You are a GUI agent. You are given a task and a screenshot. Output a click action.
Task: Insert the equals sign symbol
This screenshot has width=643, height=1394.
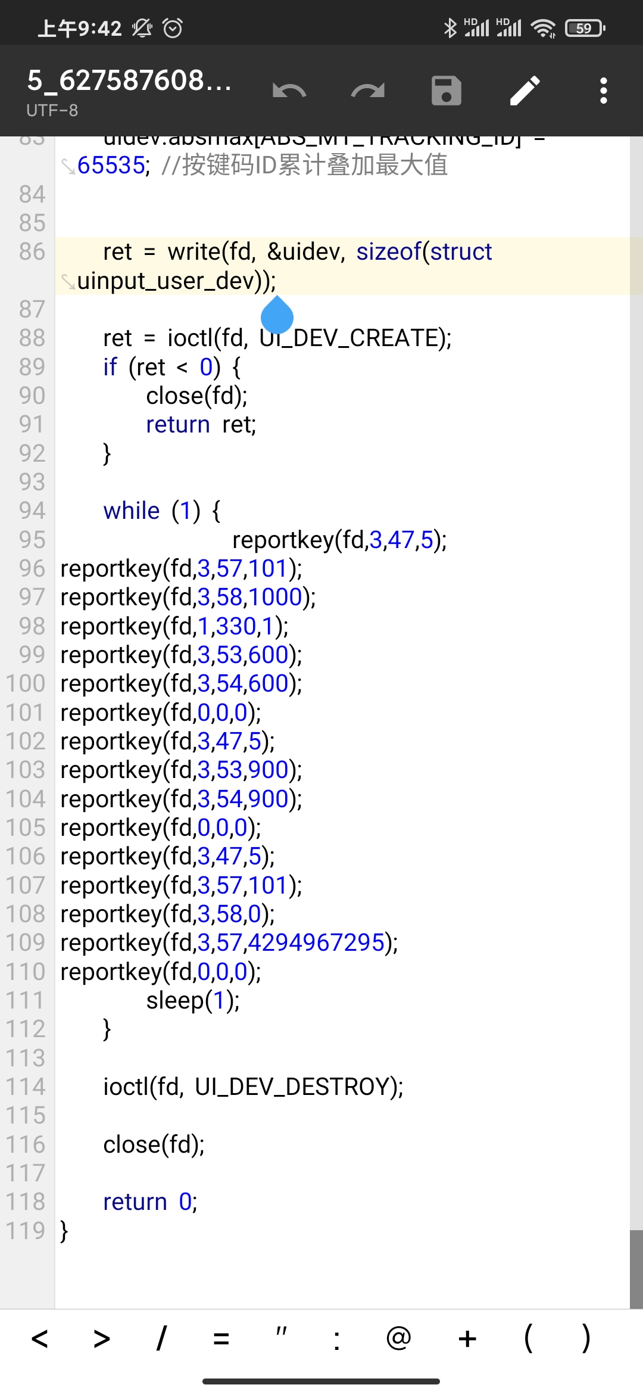click(221, 1339)
